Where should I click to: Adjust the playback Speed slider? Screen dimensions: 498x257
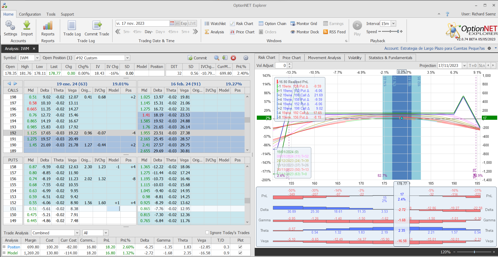click(x=390, y=32)
